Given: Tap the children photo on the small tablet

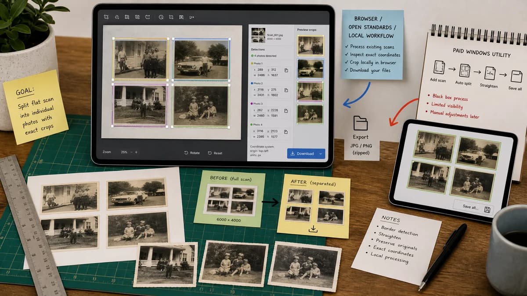Looking at the screenshot, I should (473, 184).
